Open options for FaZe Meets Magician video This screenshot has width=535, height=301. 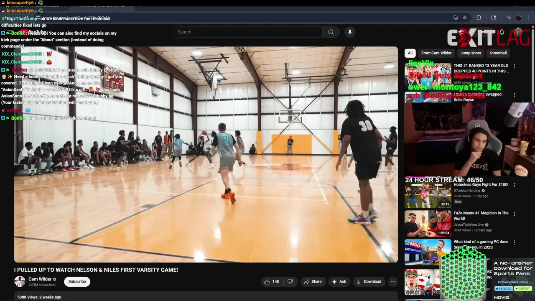pyautogui.click(x=514, y=214)
